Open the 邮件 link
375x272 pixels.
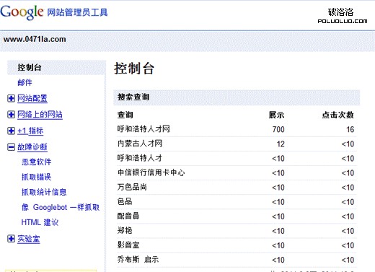(25, 82)
